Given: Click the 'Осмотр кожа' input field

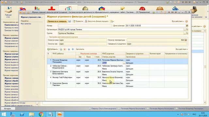Looking at the screenshot, I should click(83, 40).
